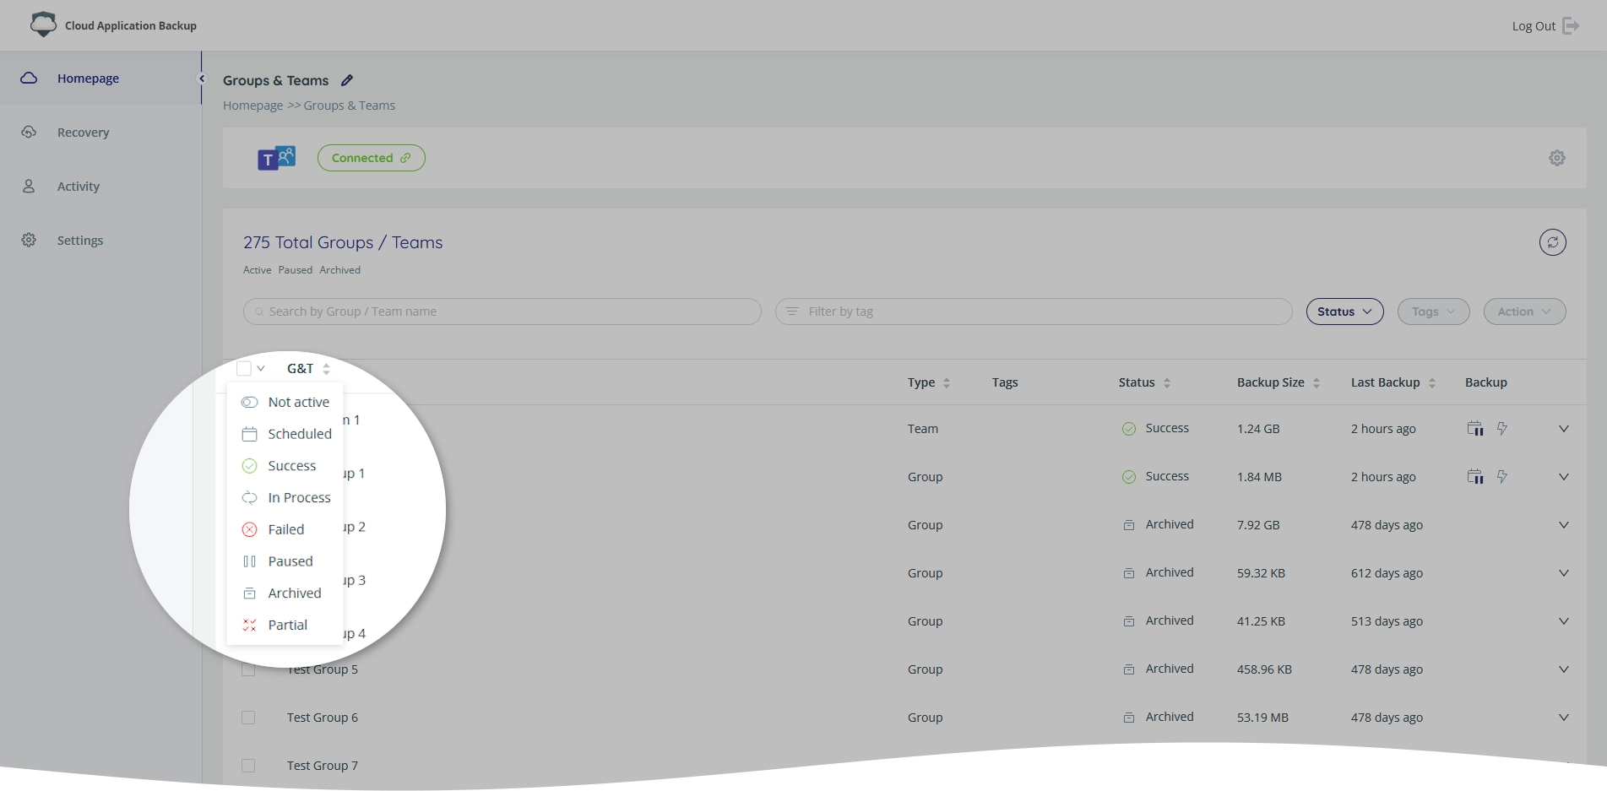The width and height of the screenshot is (1607, 791).
Task: Click the Settings gear icon in sidebar
Action: (x=29, y=240)
